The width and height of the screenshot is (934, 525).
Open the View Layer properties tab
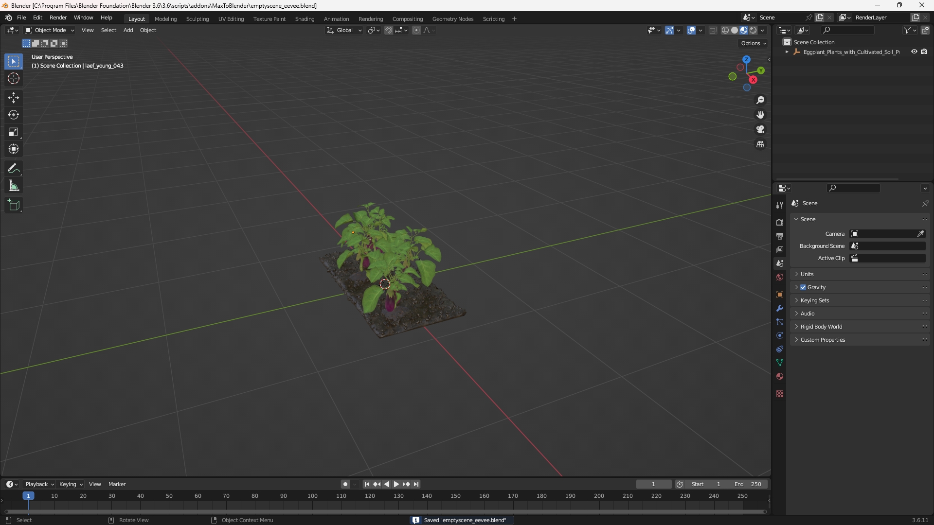pos(780,249)
